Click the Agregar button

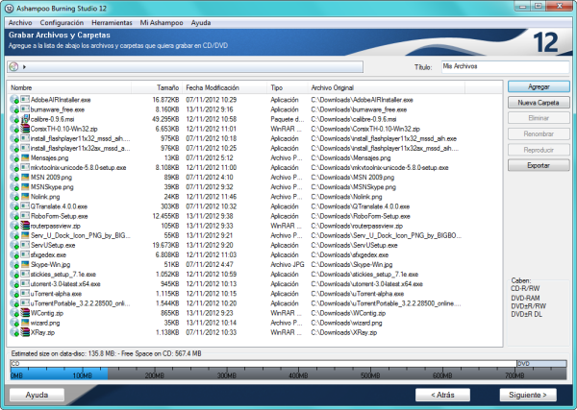[x=539, y=86]
